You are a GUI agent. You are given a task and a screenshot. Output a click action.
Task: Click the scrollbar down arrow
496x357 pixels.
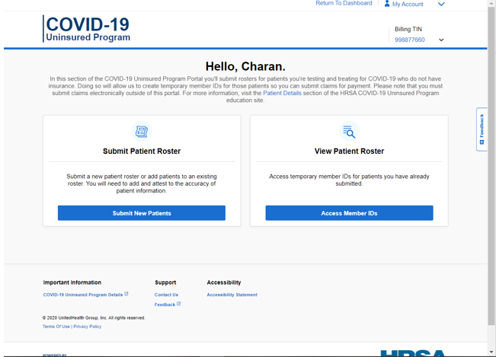[x=491, y=352]
